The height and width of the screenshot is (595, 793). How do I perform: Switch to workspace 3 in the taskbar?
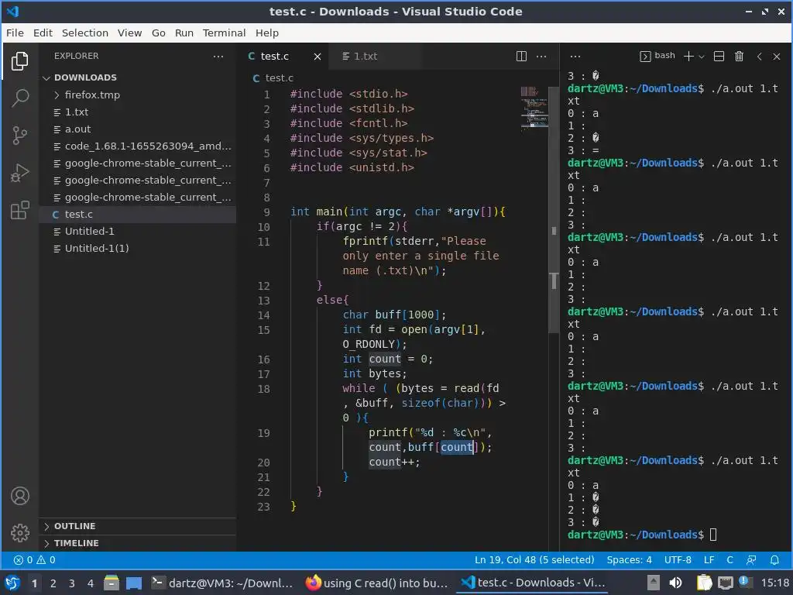72,583
